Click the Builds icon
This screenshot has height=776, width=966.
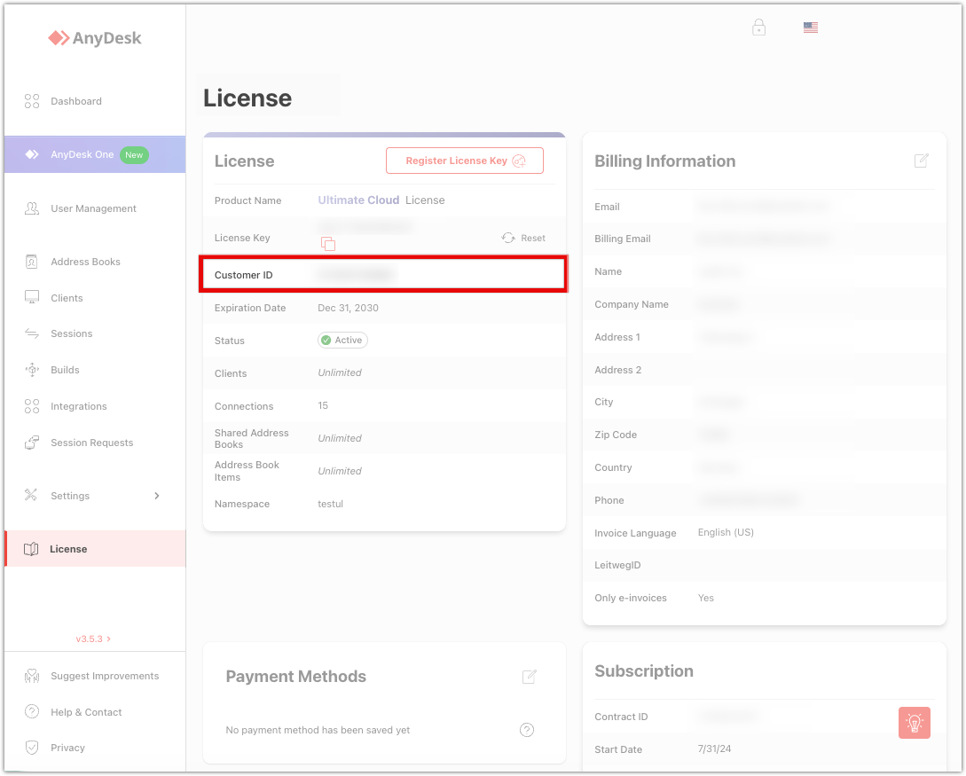click(32, 370)
